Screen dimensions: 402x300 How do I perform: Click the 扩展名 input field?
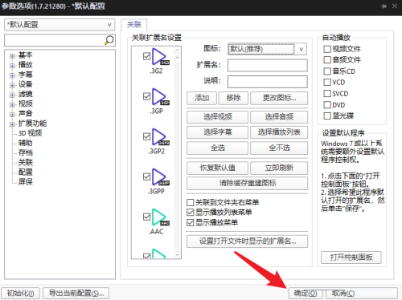point(268,65)
